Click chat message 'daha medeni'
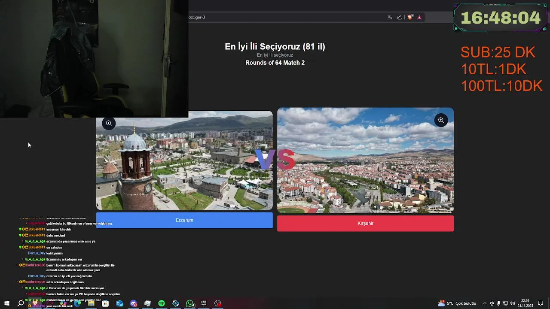 (x=55, y=235)
